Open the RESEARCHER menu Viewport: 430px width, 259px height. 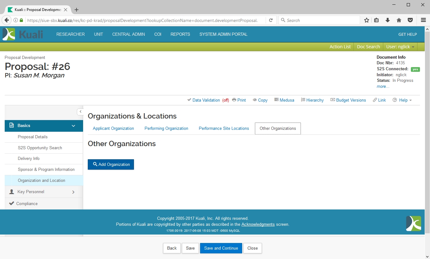click(71, 34)
